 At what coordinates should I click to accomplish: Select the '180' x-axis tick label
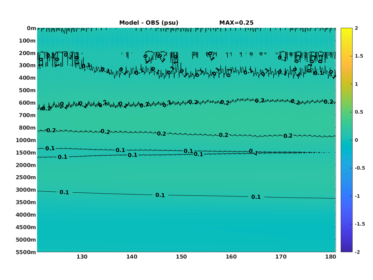[331, 257]
